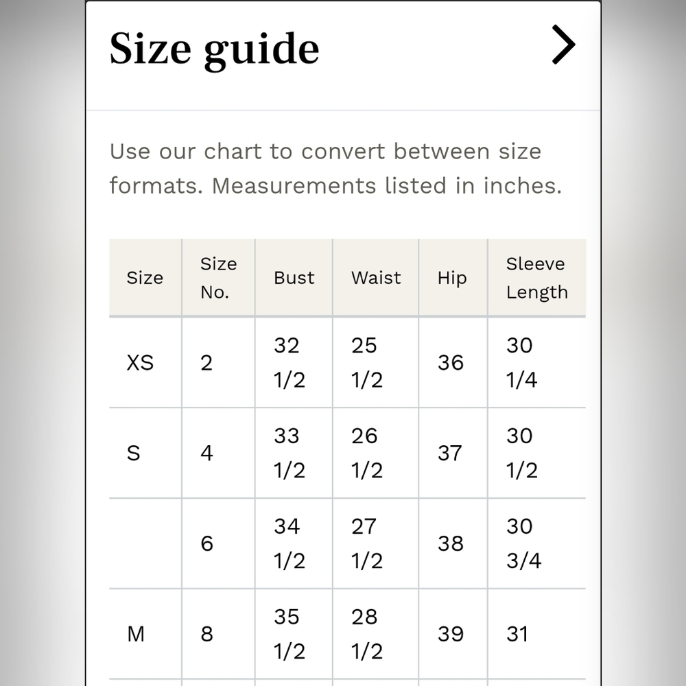Click the Size guide heading
This screenshot has width=686, height=686.
click(214, 49)
